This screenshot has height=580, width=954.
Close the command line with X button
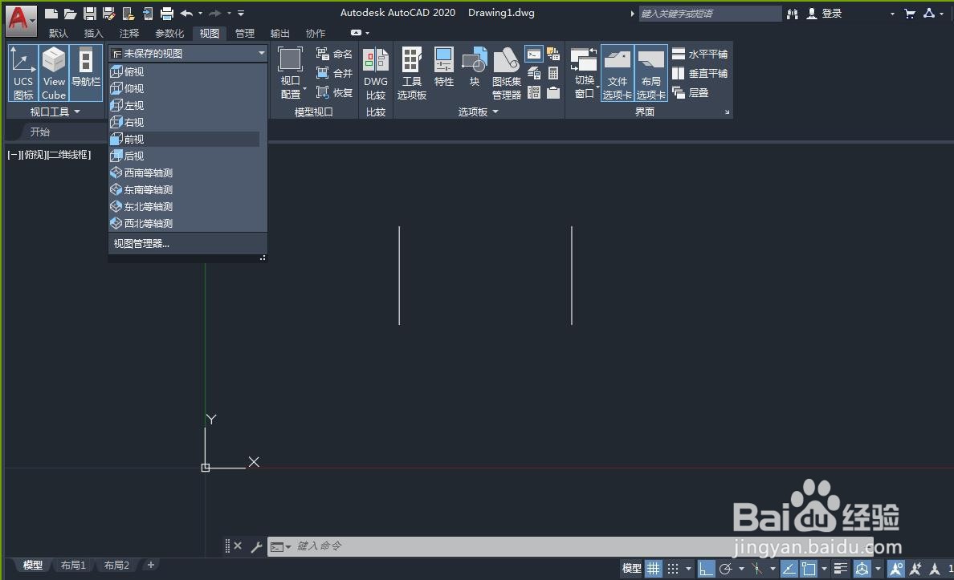pyautogui.click(x=238, y=546)
